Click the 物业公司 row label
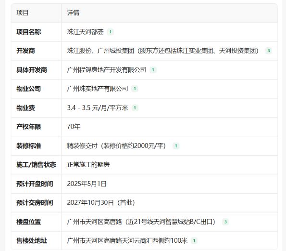The height and width of the screenshot is (251, 286). (x=29, y=89)
